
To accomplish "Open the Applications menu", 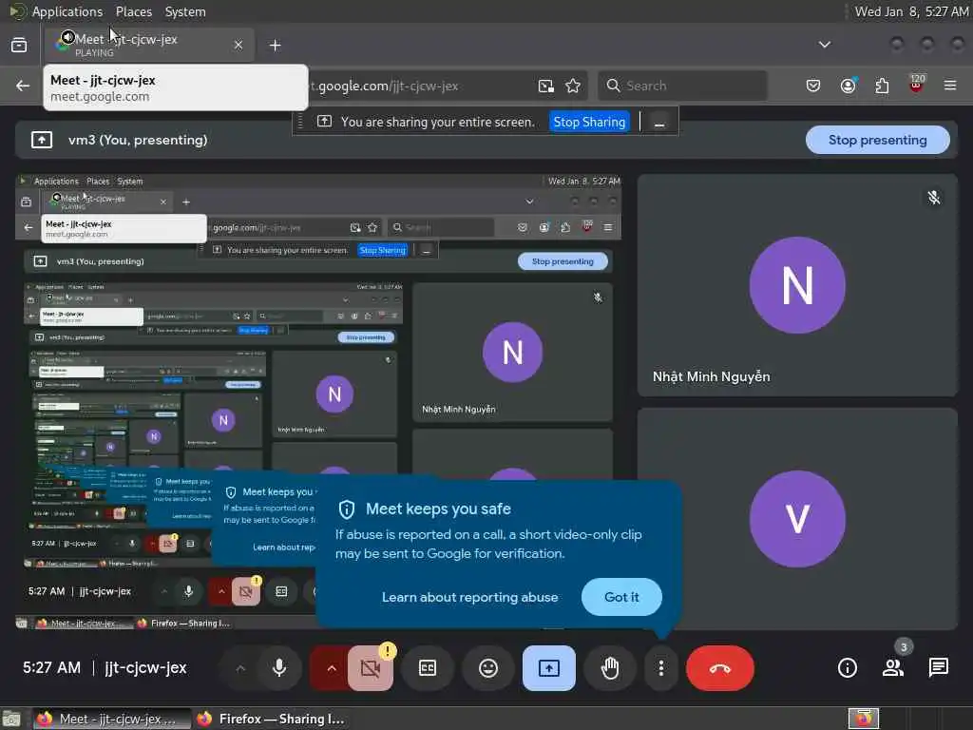I will pyautogui.click(x=67, y=11).
